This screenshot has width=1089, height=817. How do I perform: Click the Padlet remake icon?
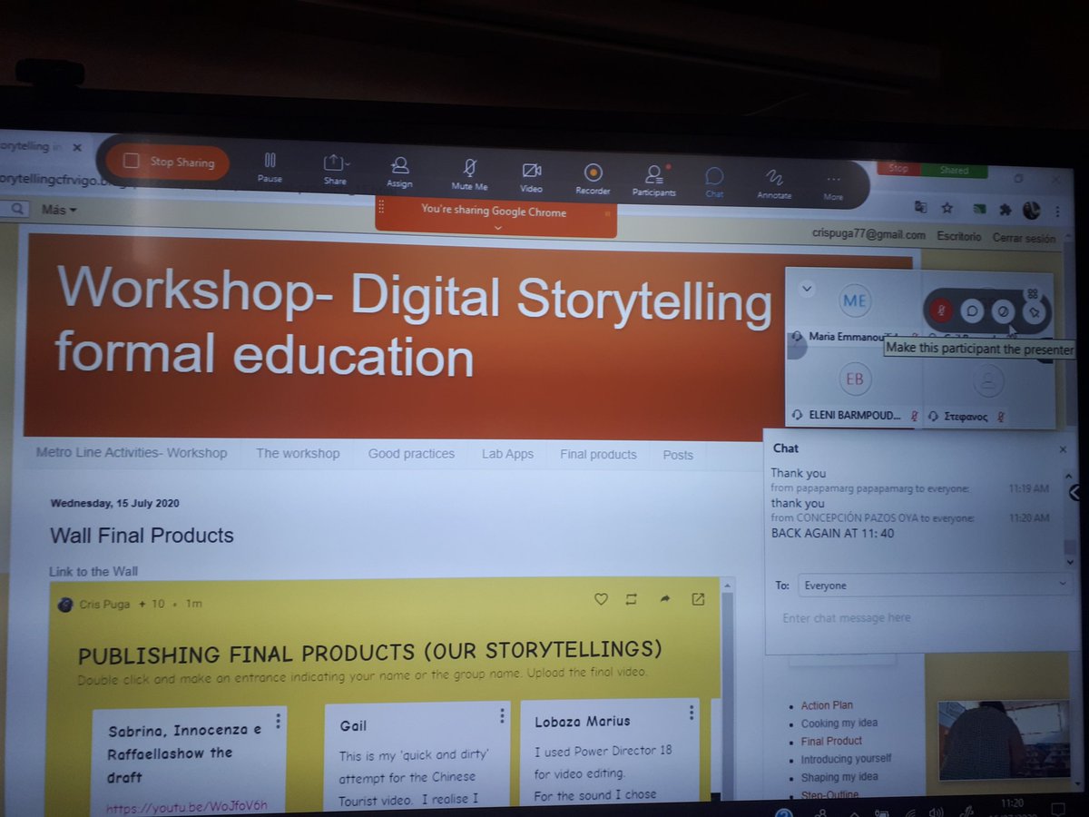[632, 599]
